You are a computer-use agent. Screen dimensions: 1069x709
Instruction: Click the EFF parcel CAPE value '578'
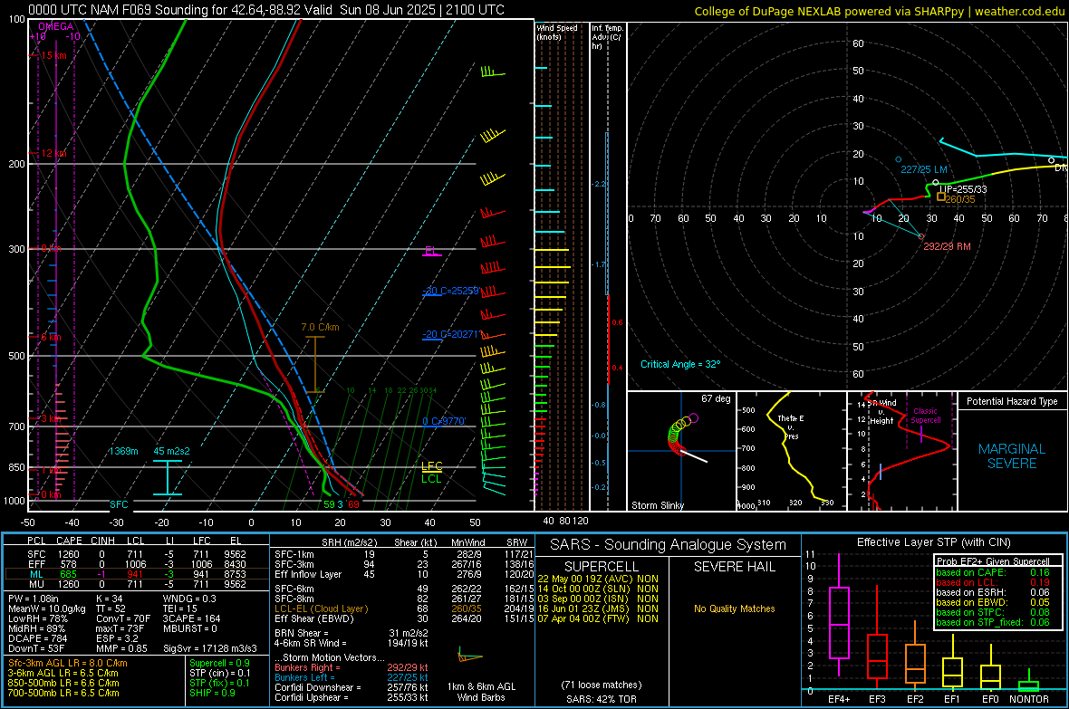click(68, 564)
